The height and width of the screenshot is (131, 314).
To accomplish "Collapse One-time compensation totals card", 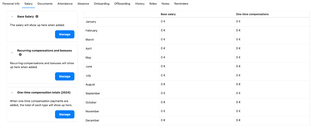I will [12, 93].
